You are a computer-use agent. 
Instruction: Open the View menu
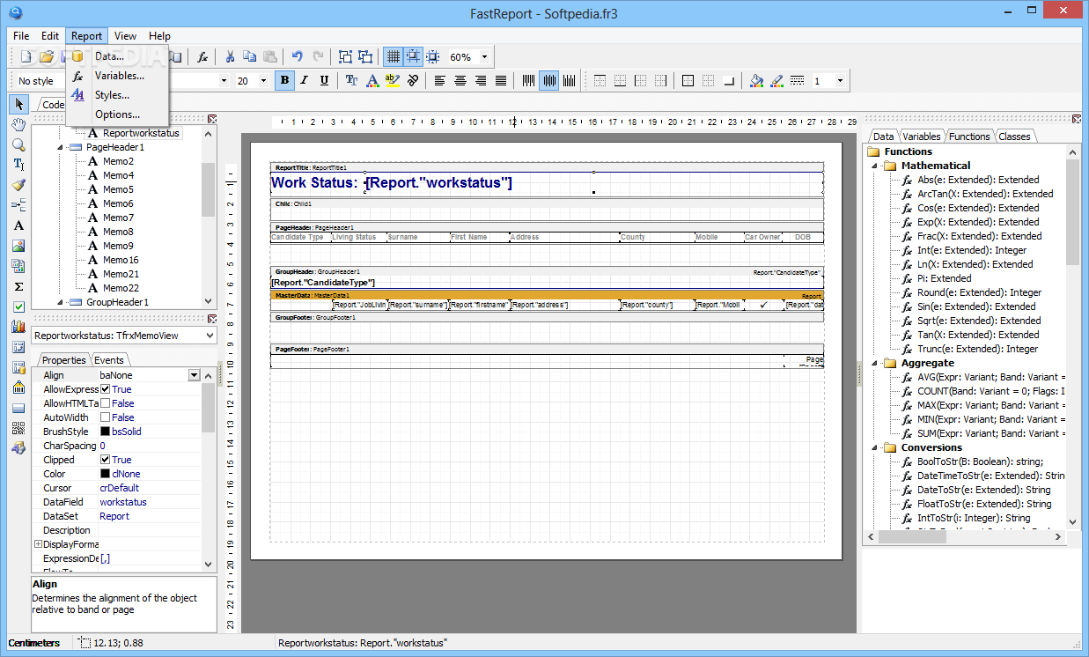125,36
